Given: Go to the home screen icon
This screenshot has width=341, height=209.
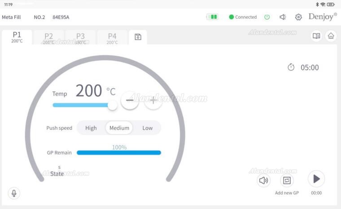Looking at the screenshot, I should coord(331,36).
